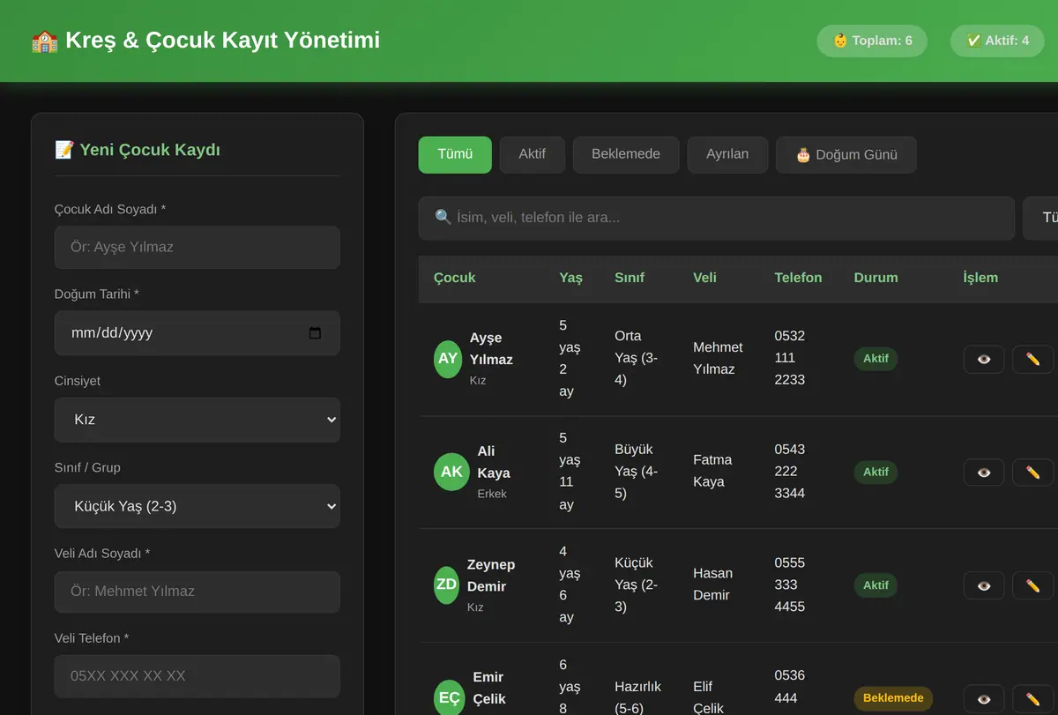Edit Zeynep Demir record with pencil icon
This screenshot has width=1058, height=715.
[1032, 585]
